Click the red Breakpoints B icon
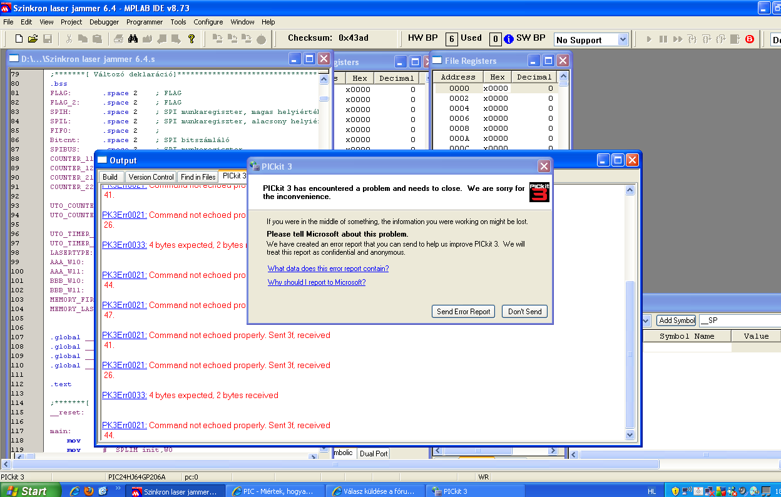The width and height of the screenshot is (781, 497). [x=750, y=39]
